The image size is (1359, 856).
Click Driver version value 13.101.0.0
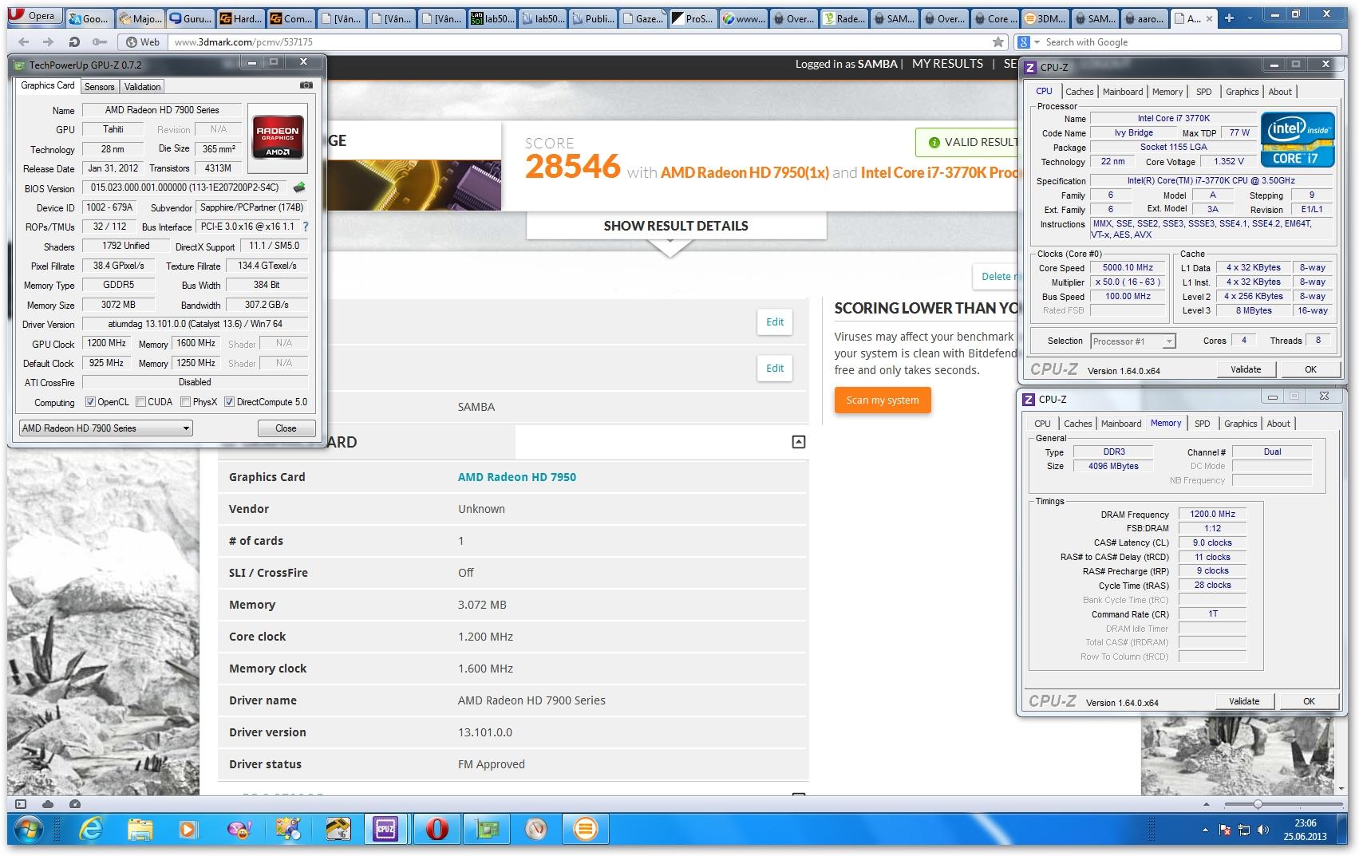485,732
